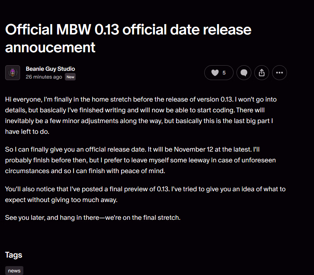
Task: Click the share post icon
Action: (262, 73)
